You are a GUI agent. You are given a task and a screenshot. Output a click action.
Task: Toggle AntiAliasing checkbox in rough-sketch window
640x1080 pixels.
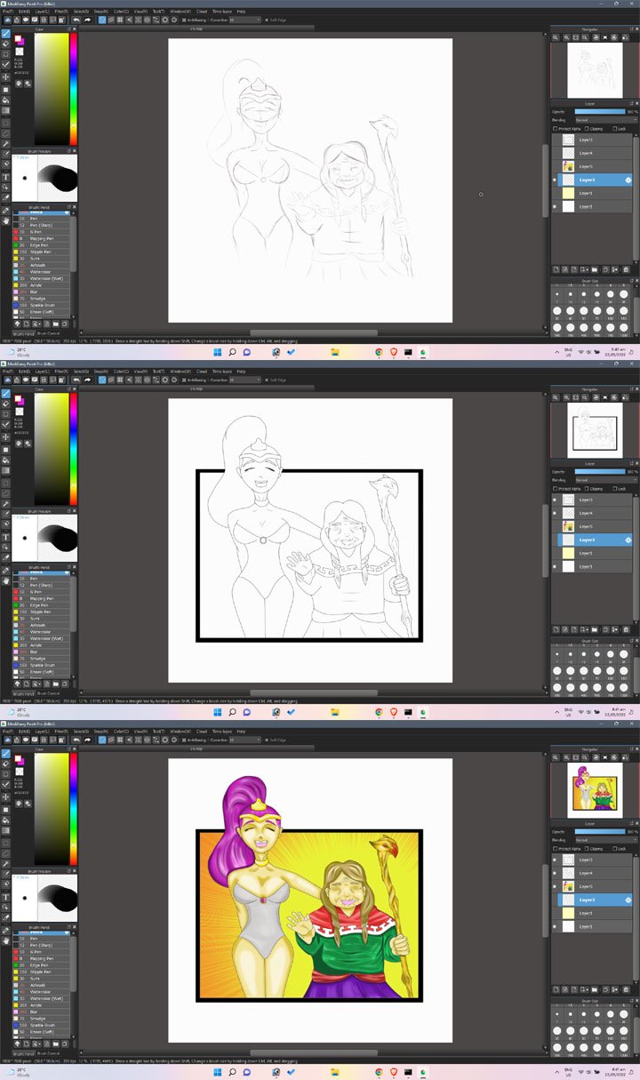tap(185, 20)
